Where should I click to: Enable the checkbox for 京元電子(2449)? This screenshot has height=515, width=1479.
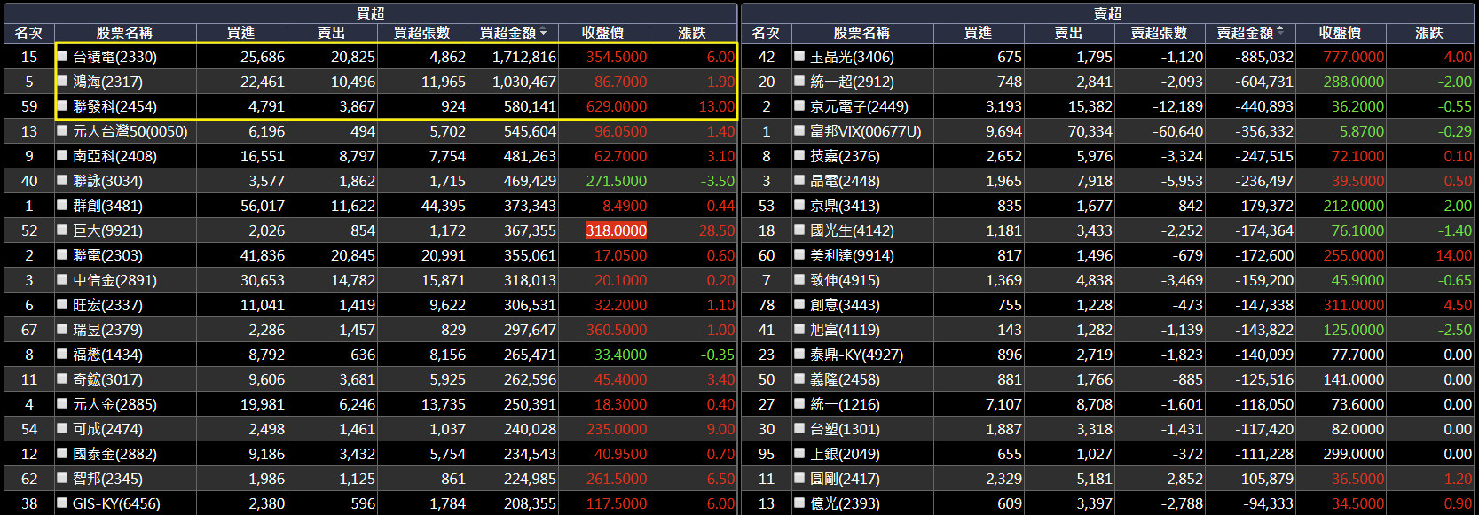coord(799,105)
